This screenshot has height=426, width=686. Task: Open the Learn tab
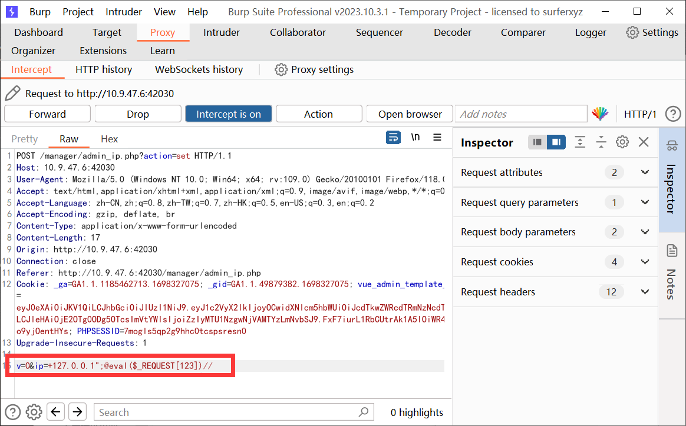point(162,51)
